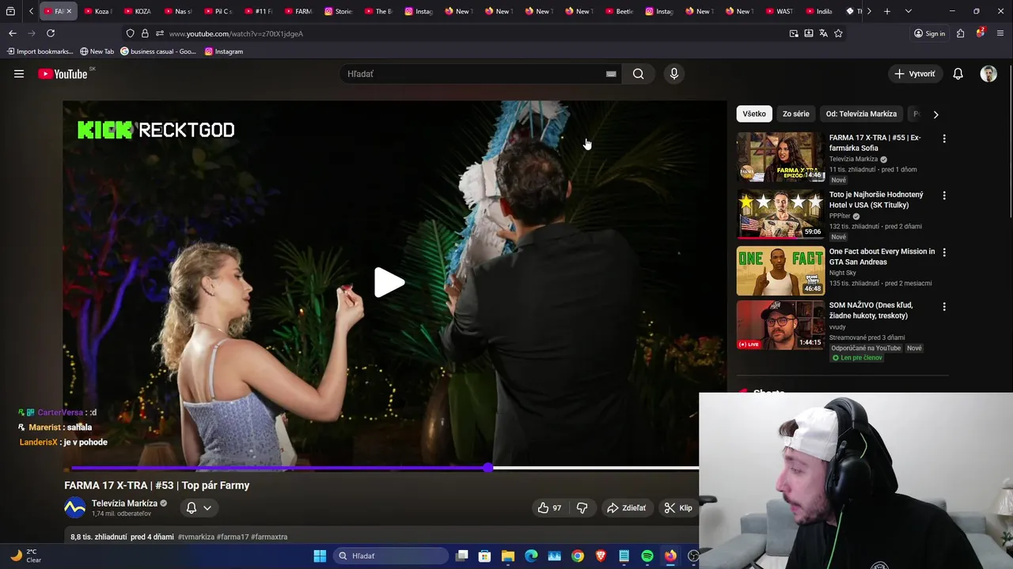This screenshot has height=569, width=1013.
Task: Go to the YouTube home logo
Action: coord(63,73)
